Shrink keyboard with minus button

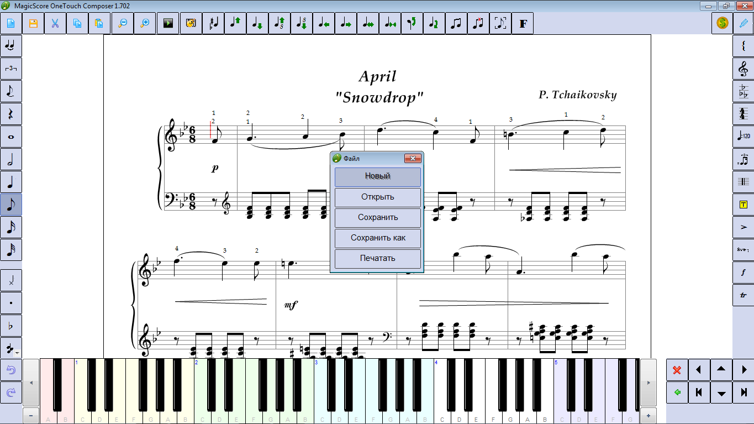(x=31, y=415)
